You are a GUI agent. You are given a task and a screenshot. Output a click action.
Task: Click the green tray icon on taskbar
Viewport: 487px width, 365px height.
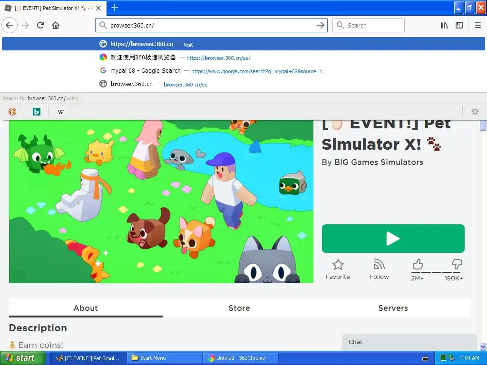(x=443, y=358)
